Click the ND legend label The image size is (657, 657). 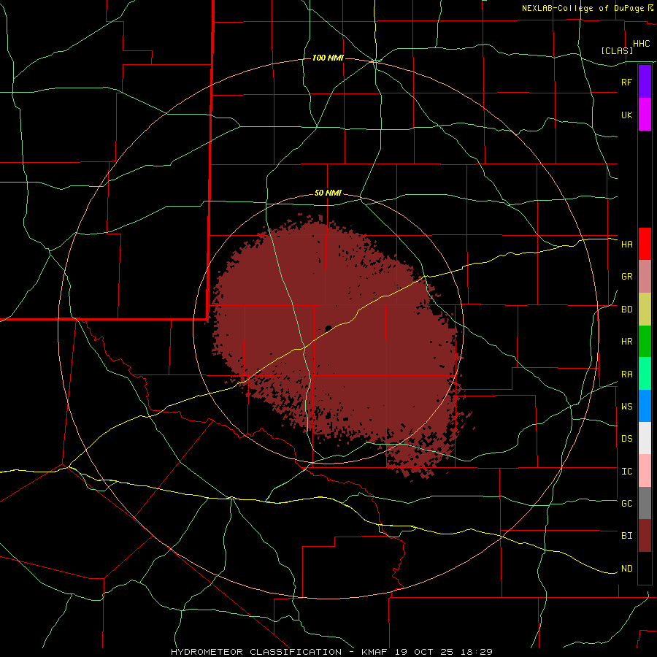pyautogui.click(x=626, y=569)
